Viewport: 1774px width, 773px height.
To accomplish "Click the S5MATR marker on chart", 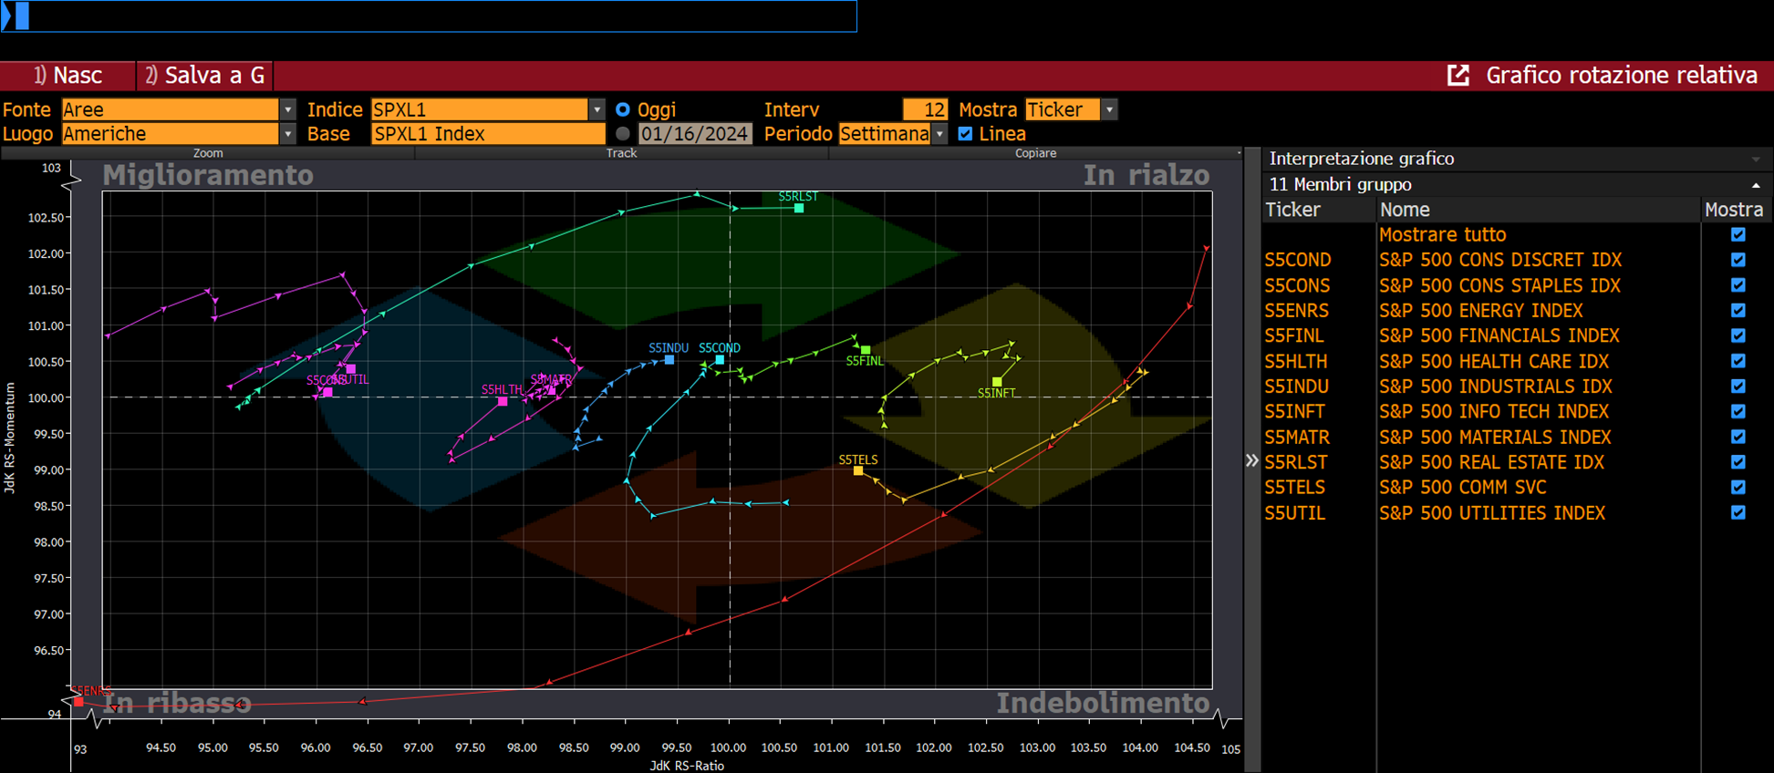I will pyautogui.click(x=552, y=391).
